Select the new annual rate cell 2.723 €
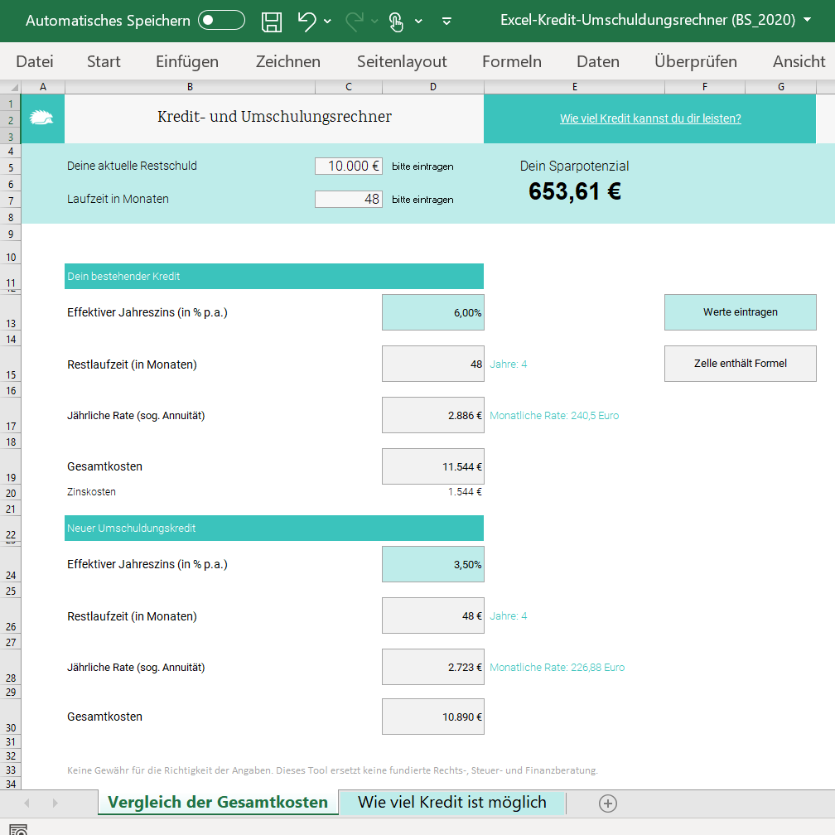The image size is (835, 835). (433, 667)
